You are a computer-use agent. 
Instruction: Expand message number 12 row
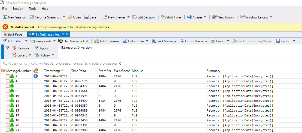tap(8, 101)
